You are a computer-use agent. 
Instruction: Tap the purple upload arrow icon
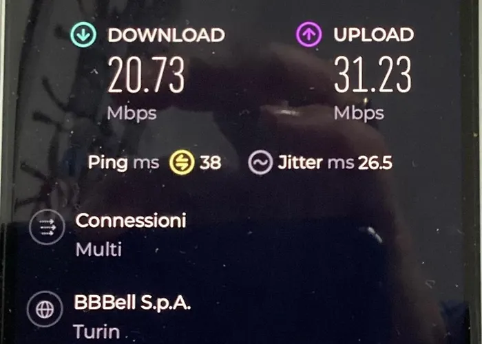[309, 34]
